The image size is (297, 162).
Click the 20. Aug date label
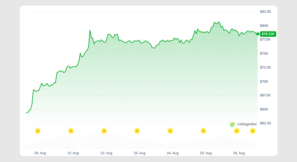[40, 153]
